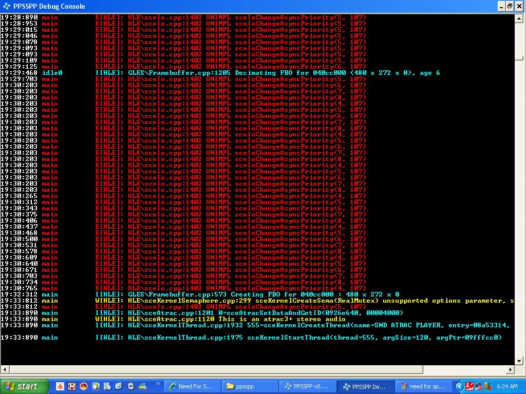Click the red 'M' quick launch icon
Screen dimensions: 526x394
(72, 386)
